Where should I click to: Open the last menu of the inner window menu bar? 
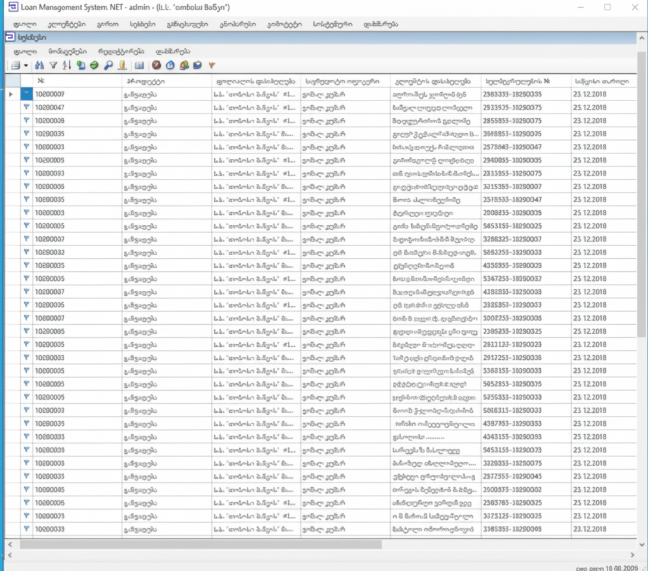click(x=173, y=52)
